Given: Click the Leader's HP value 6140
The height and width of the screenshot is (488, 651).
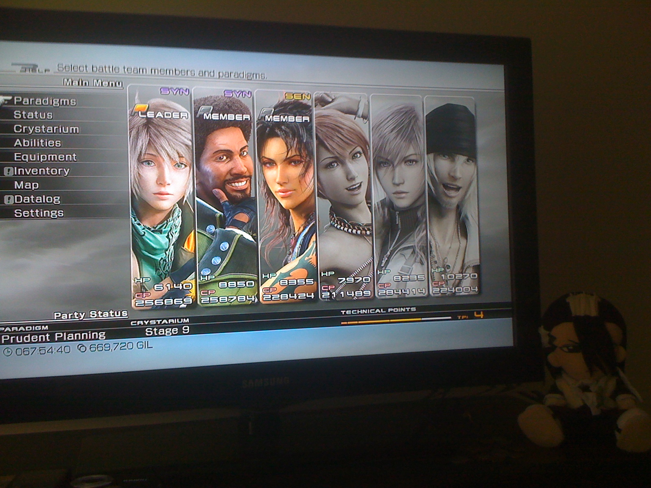Looking at the screenshot, I should point(173,286).
